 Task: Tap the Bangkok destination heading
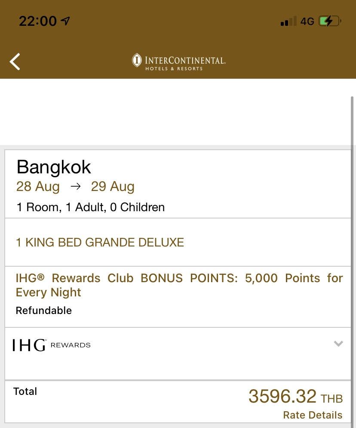[54, 167]
